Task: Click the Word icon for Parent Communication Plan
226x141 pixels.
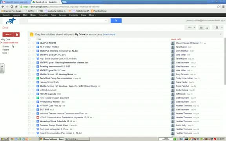Action: click(x=38, y=133)
